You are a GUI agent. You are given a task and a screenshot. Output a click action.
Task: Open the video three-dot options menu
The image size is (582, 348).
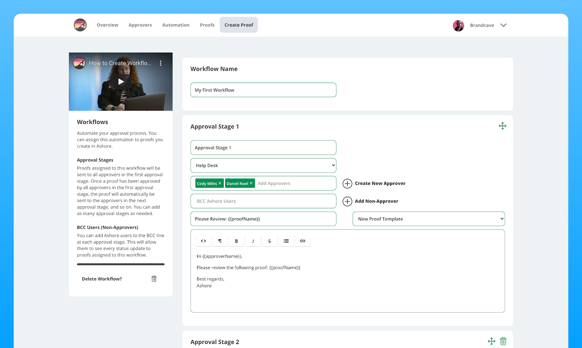click(160, 63)
